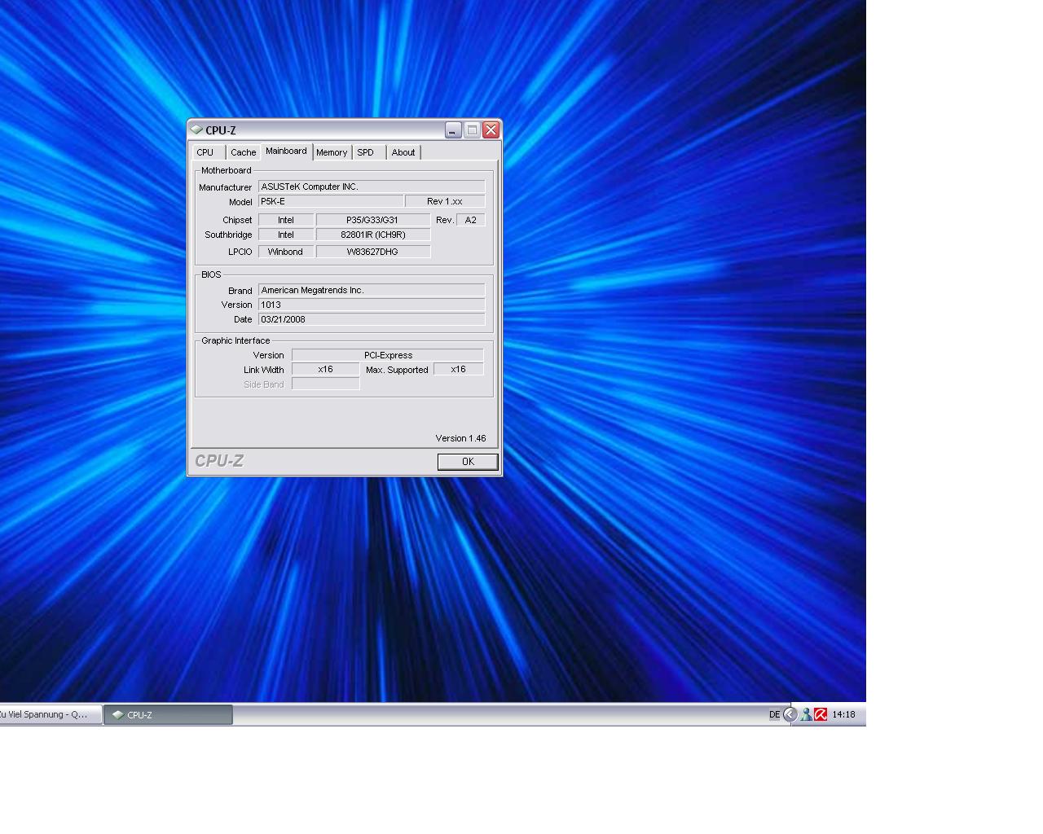Switch to the CPU tab
The height and width of the screenshot is (834, 1043).
click(x=207, y=152)
